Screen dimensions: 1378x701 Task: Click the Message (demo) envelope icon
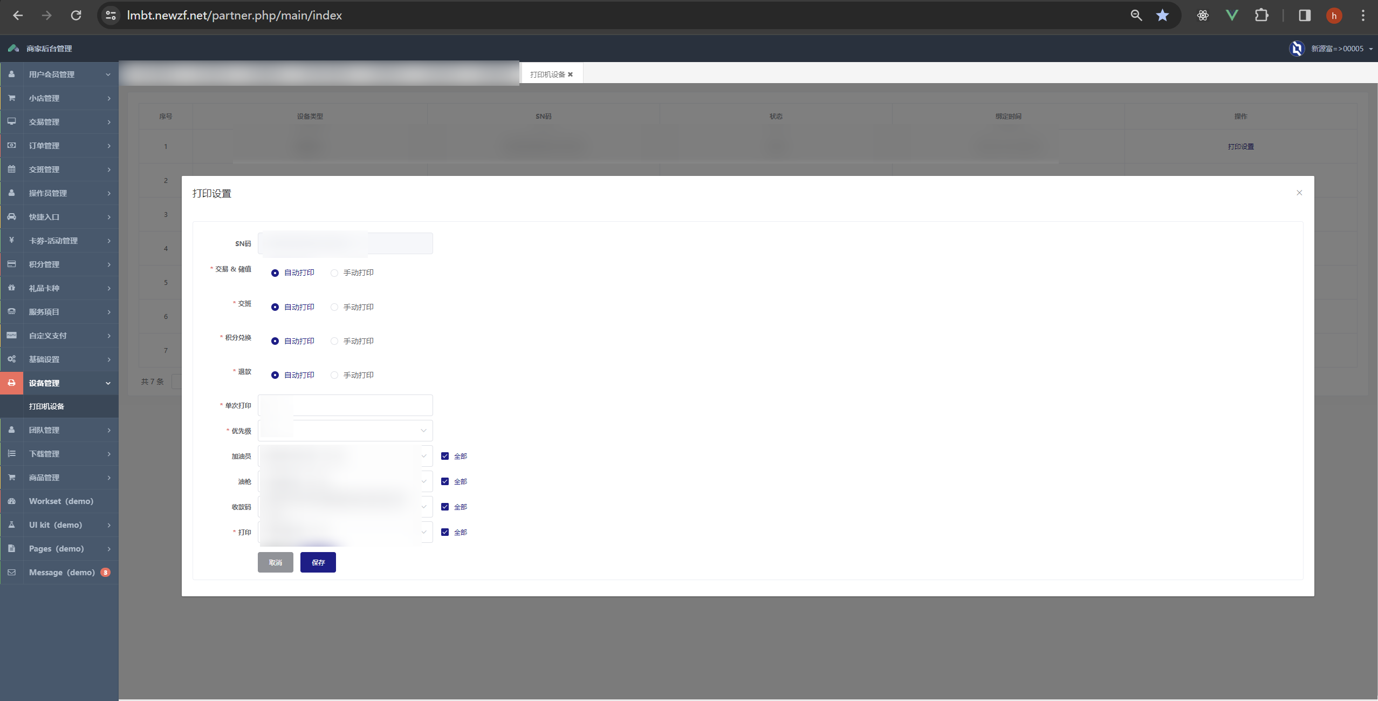click(x=11, y=572)
